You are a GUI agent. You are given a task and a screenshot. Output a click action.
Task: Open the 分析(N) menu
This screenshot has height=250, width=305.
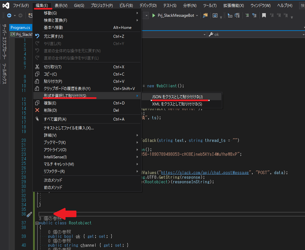190,6
